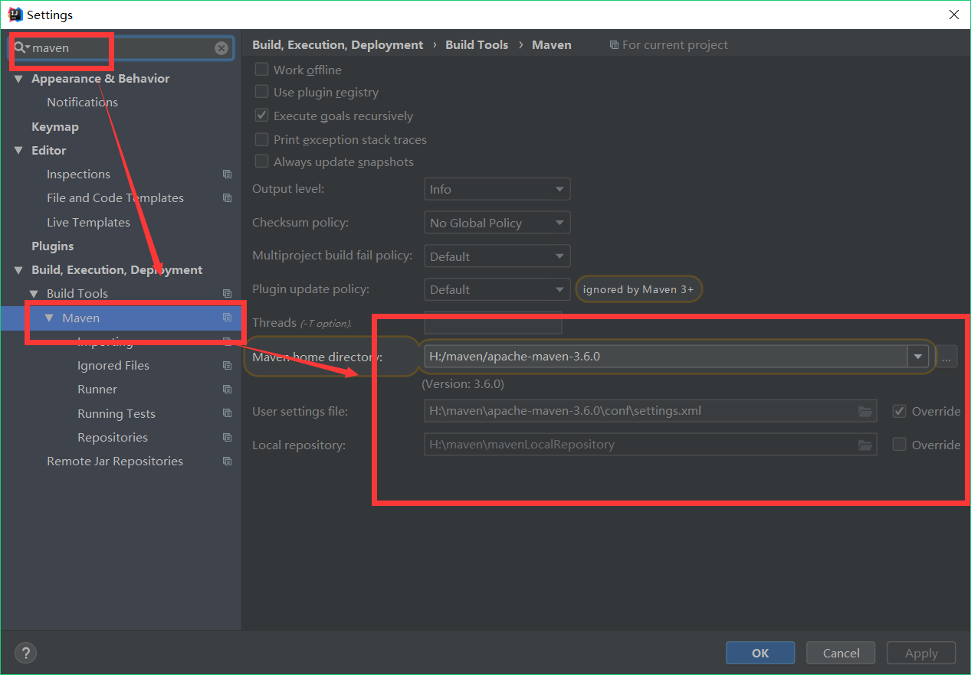
Task: Open folder picker beside Local repository field
Action: point(865,444)
